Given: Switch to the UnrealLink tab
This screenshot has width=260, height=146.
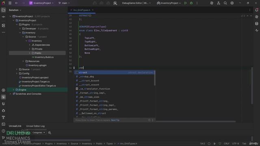Looking at the screenshot, I should [15, 126].
